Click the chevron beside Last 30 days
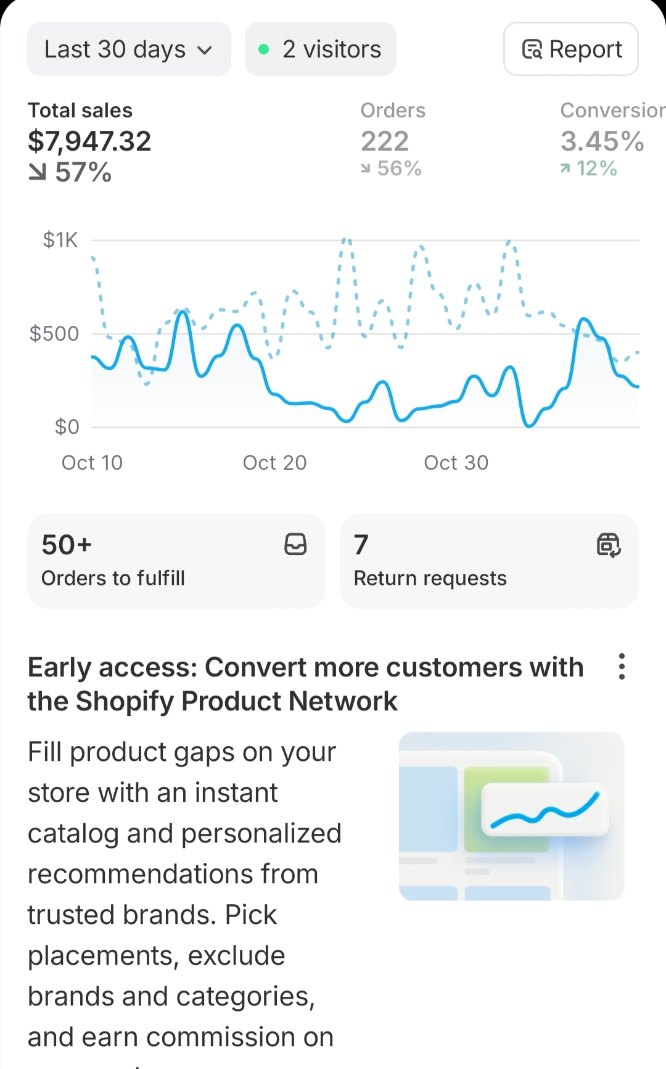This screenshot has height=1069, width=666. pos(205,51)
